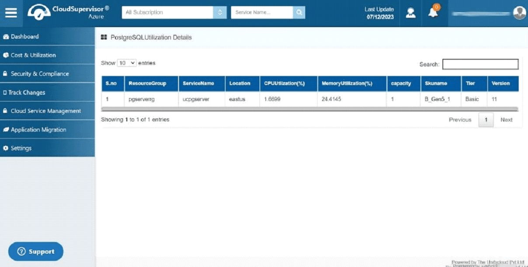Image resolution: width=528 pixels, height=267 pixels.
Task: Sort by the Location column header
Action: click(x=242, y=83)
